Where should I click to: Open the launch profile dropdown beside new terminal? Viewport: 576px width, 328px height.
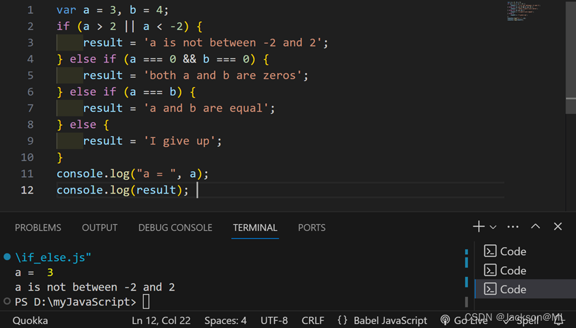pos(493,228)
